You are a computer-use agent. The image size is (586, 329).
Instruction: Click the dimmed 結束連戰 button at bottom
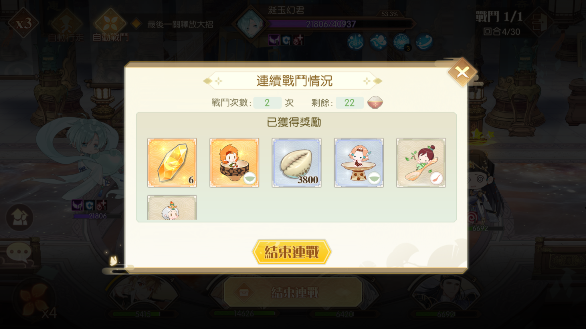pos(293,292)
